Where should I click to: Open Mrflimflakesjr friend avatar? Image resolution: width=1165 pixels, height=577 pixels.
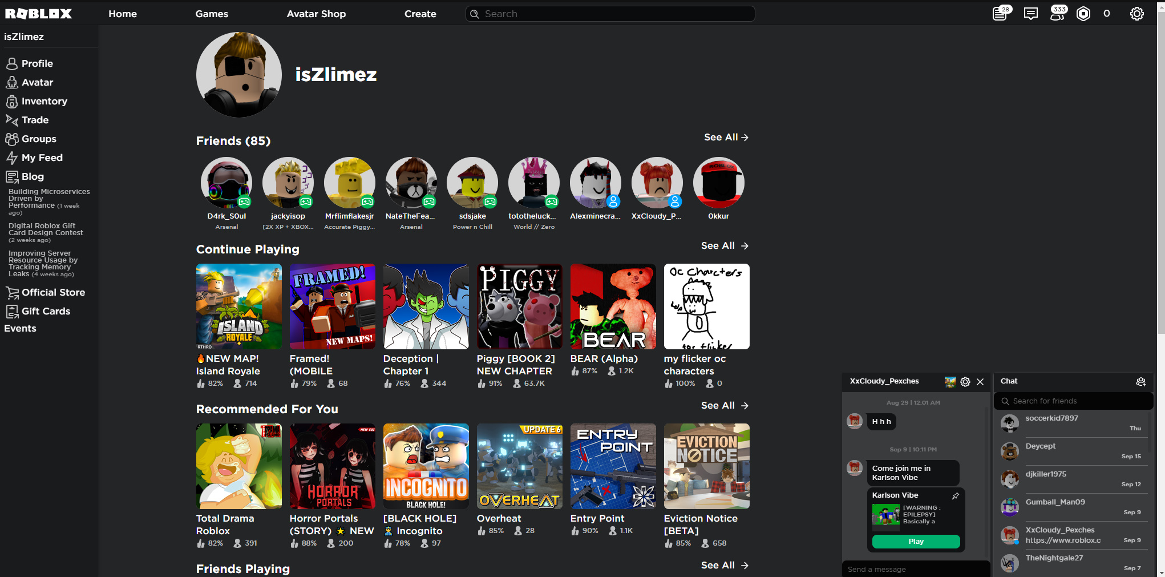pyautogui.click(x=350, y=183)
